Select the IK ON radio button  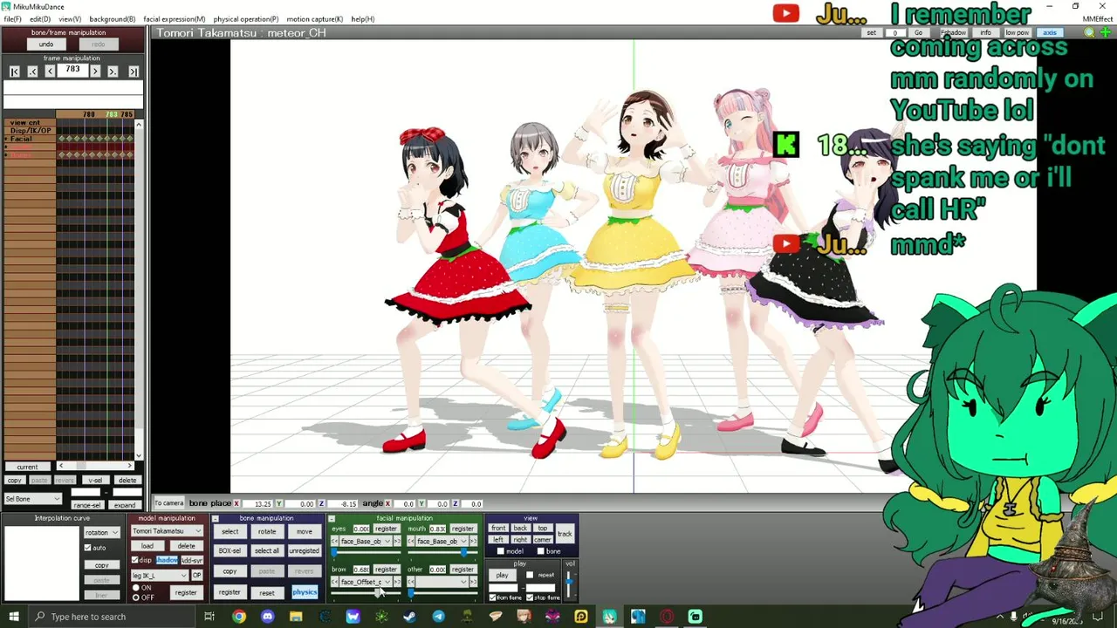click(x=136, y=588)
